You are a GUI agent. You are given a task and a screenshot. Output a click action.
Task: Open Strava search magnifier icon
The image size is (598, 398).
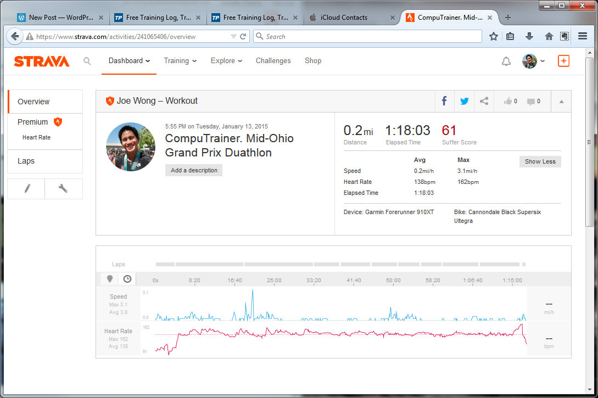coord(87,61)
